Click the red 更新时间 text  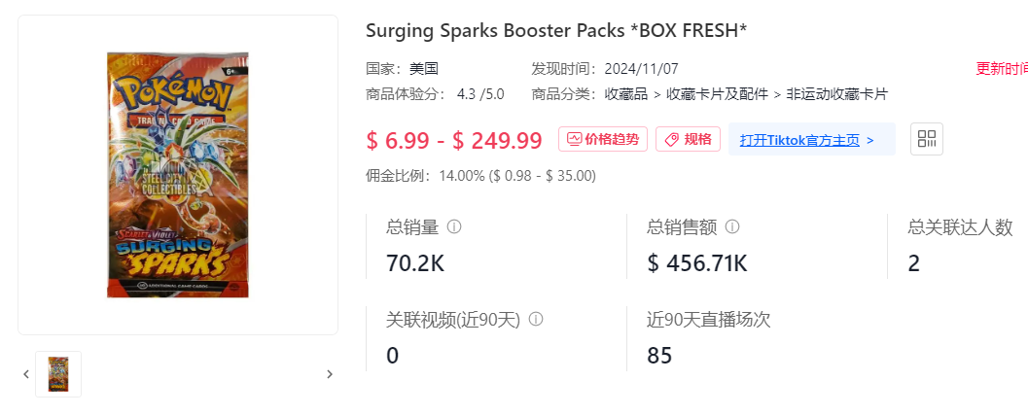tap(1002, 69)
